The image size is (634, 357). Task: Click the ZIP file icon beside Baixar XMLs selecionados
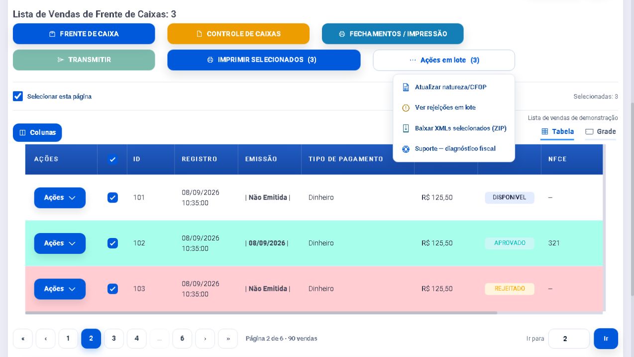pyautogui.click(x=406, y=128)
